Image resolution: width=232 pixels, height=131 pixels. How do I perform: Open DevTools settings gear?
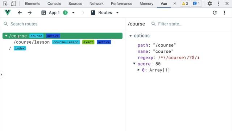[210, 4]
